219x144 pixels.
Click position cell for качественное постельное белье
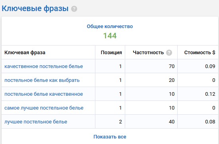pyautogui.click(x=110, y=66)
